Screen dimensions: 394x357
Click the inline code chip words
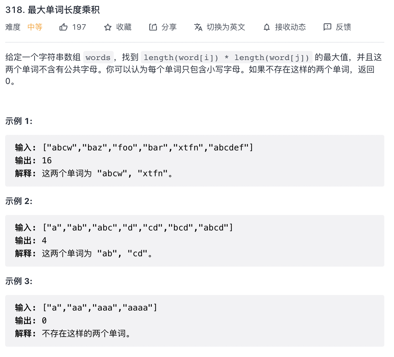point(98,57)
